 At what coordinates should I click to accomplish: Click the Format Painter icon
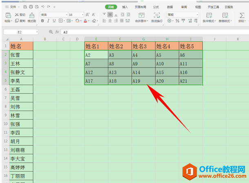[x=32, y=15]
